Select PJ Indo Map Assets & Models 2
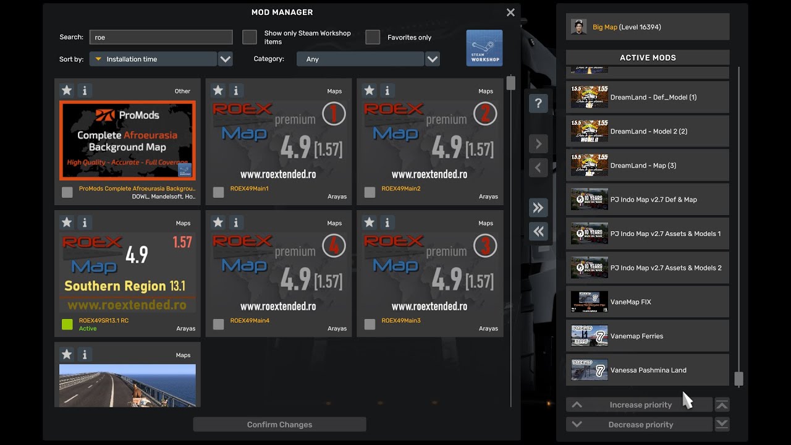791x445 pixels. click(x=648, y=268)
